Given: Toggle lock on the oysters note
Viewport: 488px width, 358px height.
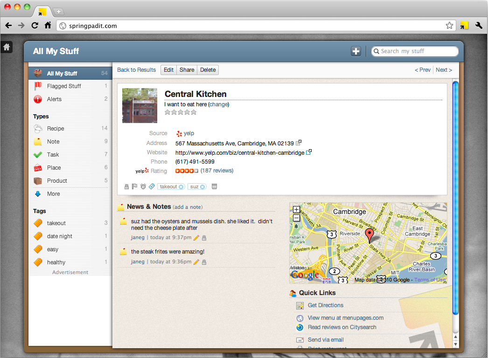Looking at the screenshot, I should click(204, 238).
